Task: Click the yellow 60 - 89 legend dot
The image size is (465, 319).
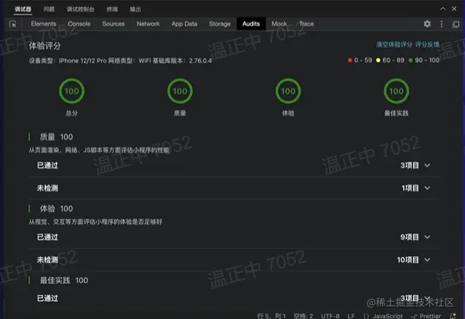Action: click(378, 61)
